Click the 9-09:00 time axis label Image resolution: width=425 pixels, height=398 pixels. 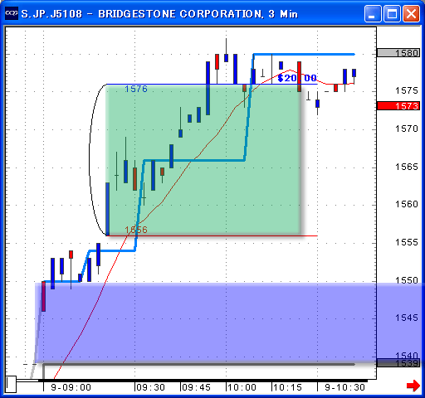[71, 387]
